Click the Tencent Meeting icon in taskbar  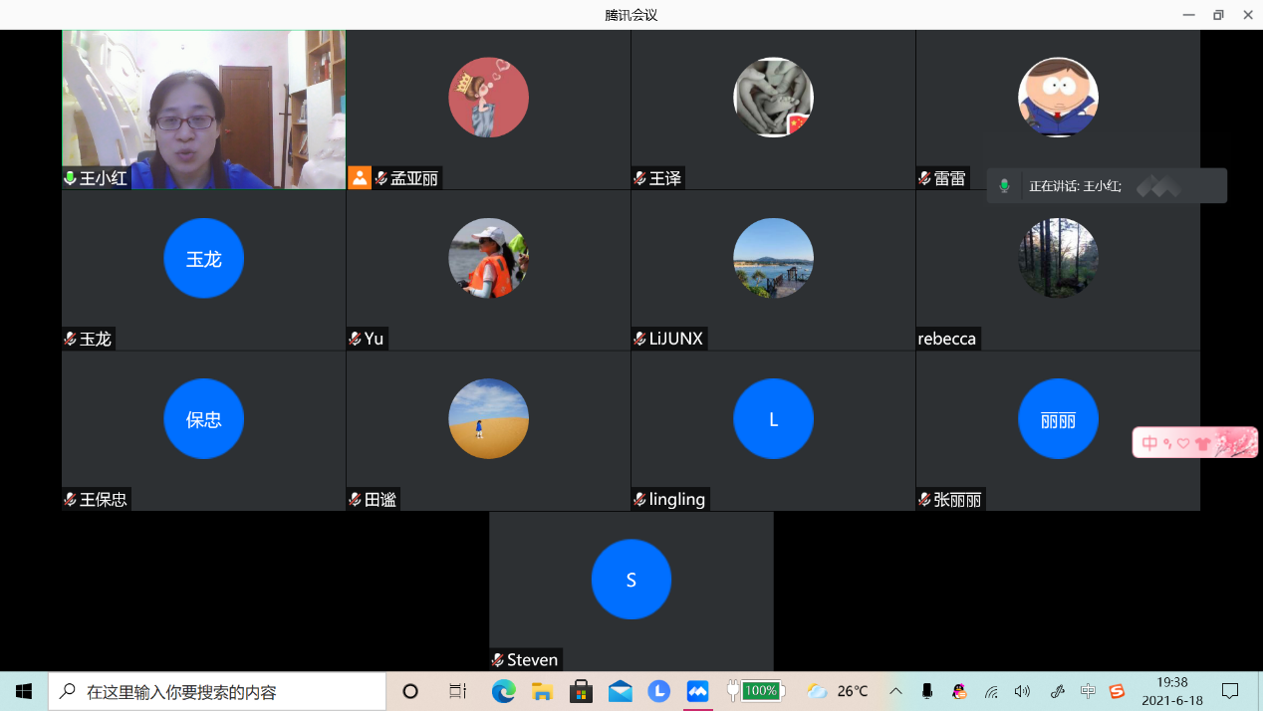click(697, 691)
